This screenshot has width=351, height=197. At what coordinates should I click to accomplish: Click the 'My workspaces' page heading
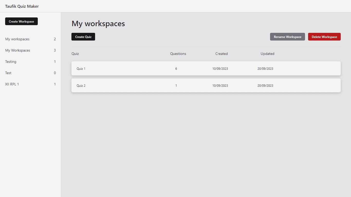[98, 24]
